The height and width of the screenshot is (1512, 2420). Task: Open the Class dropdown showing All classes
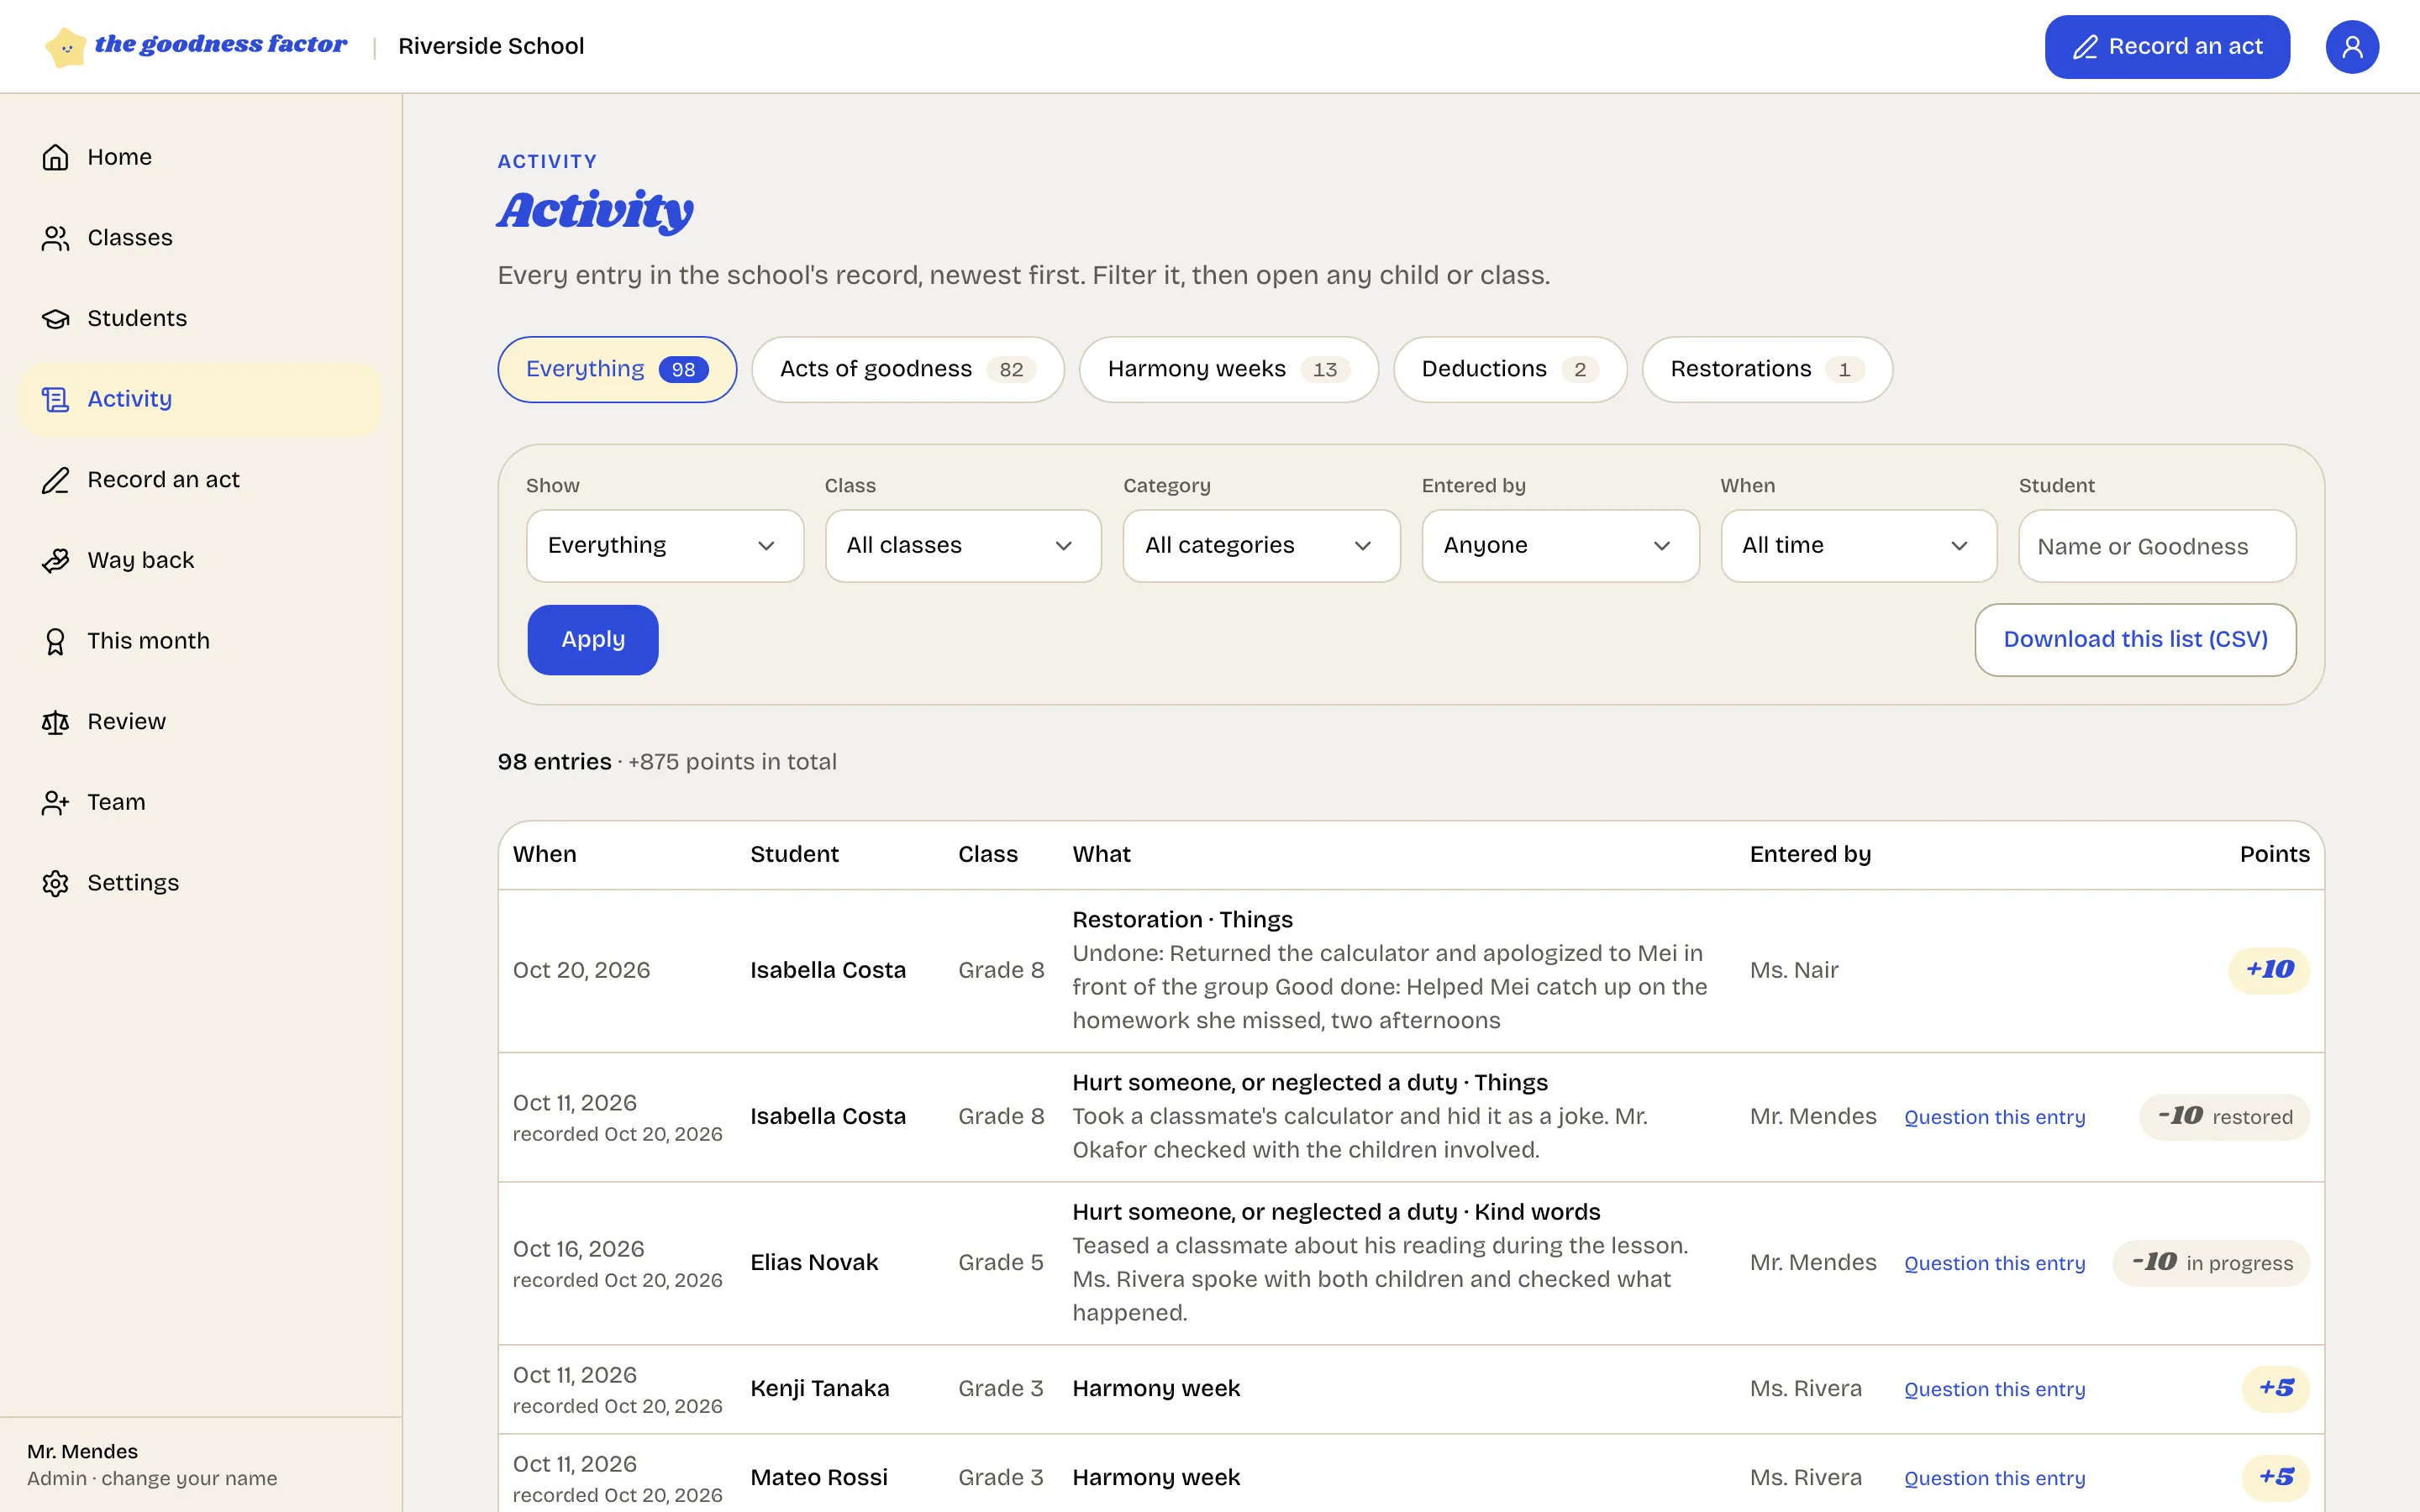pyautogui.click(x=963, y=546)
